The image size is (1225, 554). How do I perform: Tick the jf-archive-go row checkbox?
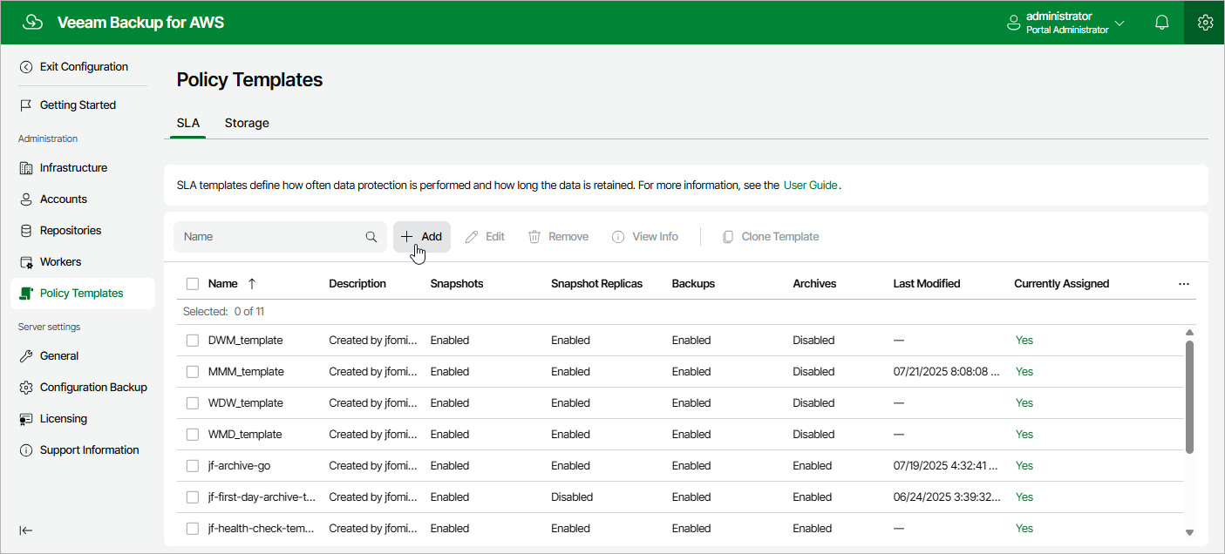(x=193, y=466)
